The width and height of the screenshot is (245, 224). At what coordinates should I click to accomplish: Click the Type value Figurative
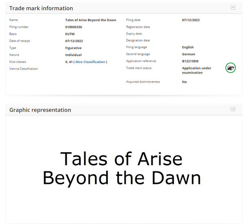tap(73, 48)
